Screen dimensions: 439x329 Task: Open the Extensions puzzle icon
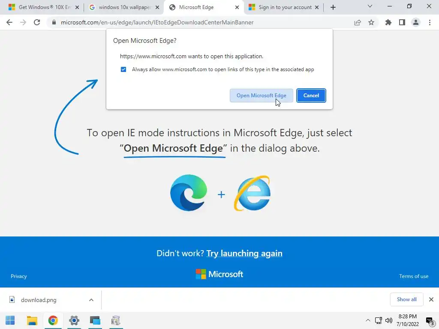click(x=388, y=22)
